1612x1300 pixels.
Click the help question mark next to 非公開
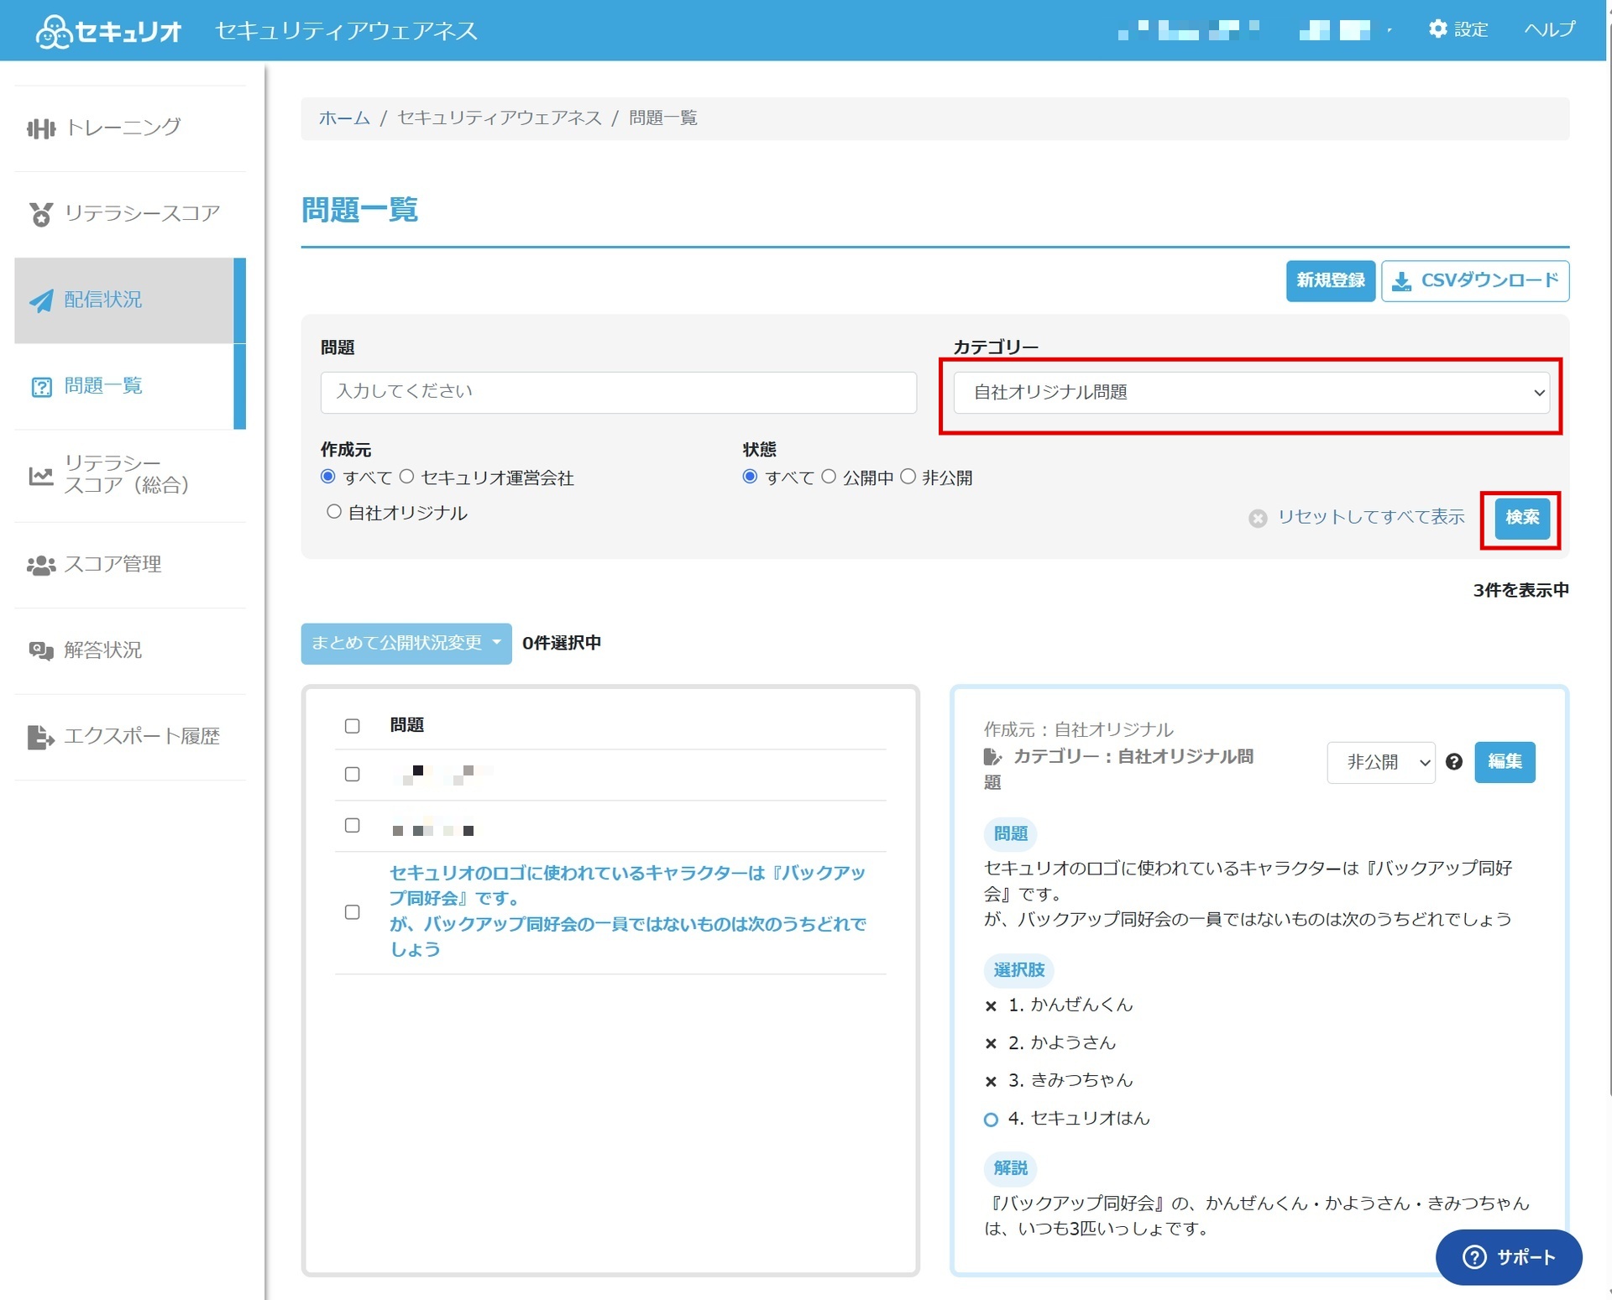[1454, 762]
